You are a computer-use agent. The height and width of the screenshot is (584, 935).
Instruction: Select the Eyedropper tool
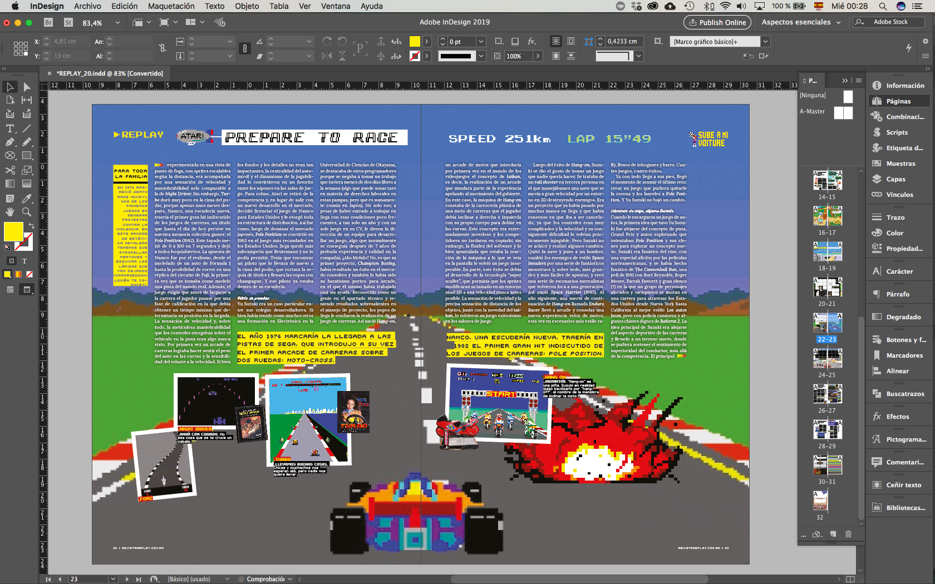[x=26, y=198]
